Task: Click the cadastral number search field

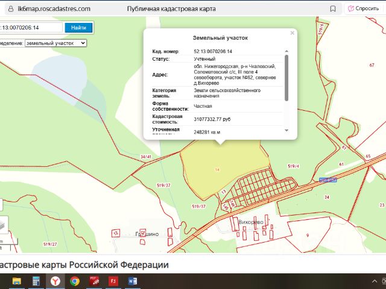Action: [31, 28]
